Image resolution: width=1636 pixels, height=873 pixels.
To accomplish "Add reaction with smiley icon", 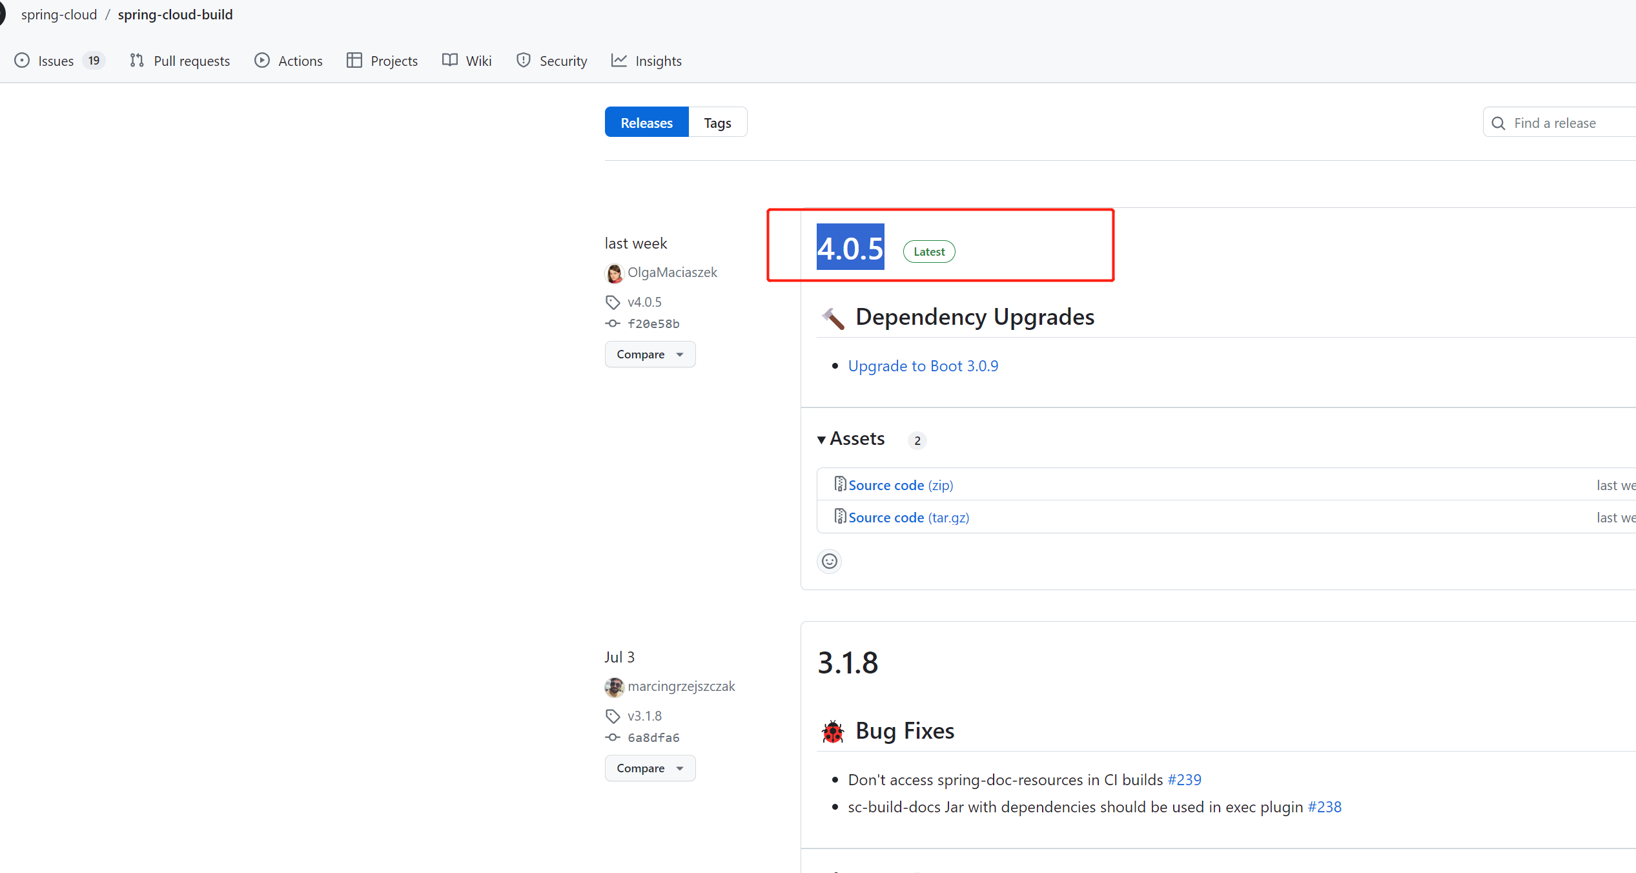I will 830,561.
